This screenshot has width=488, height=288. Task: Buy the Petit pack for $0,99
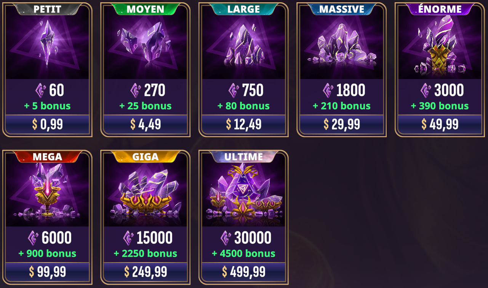(x=48, y=124)
